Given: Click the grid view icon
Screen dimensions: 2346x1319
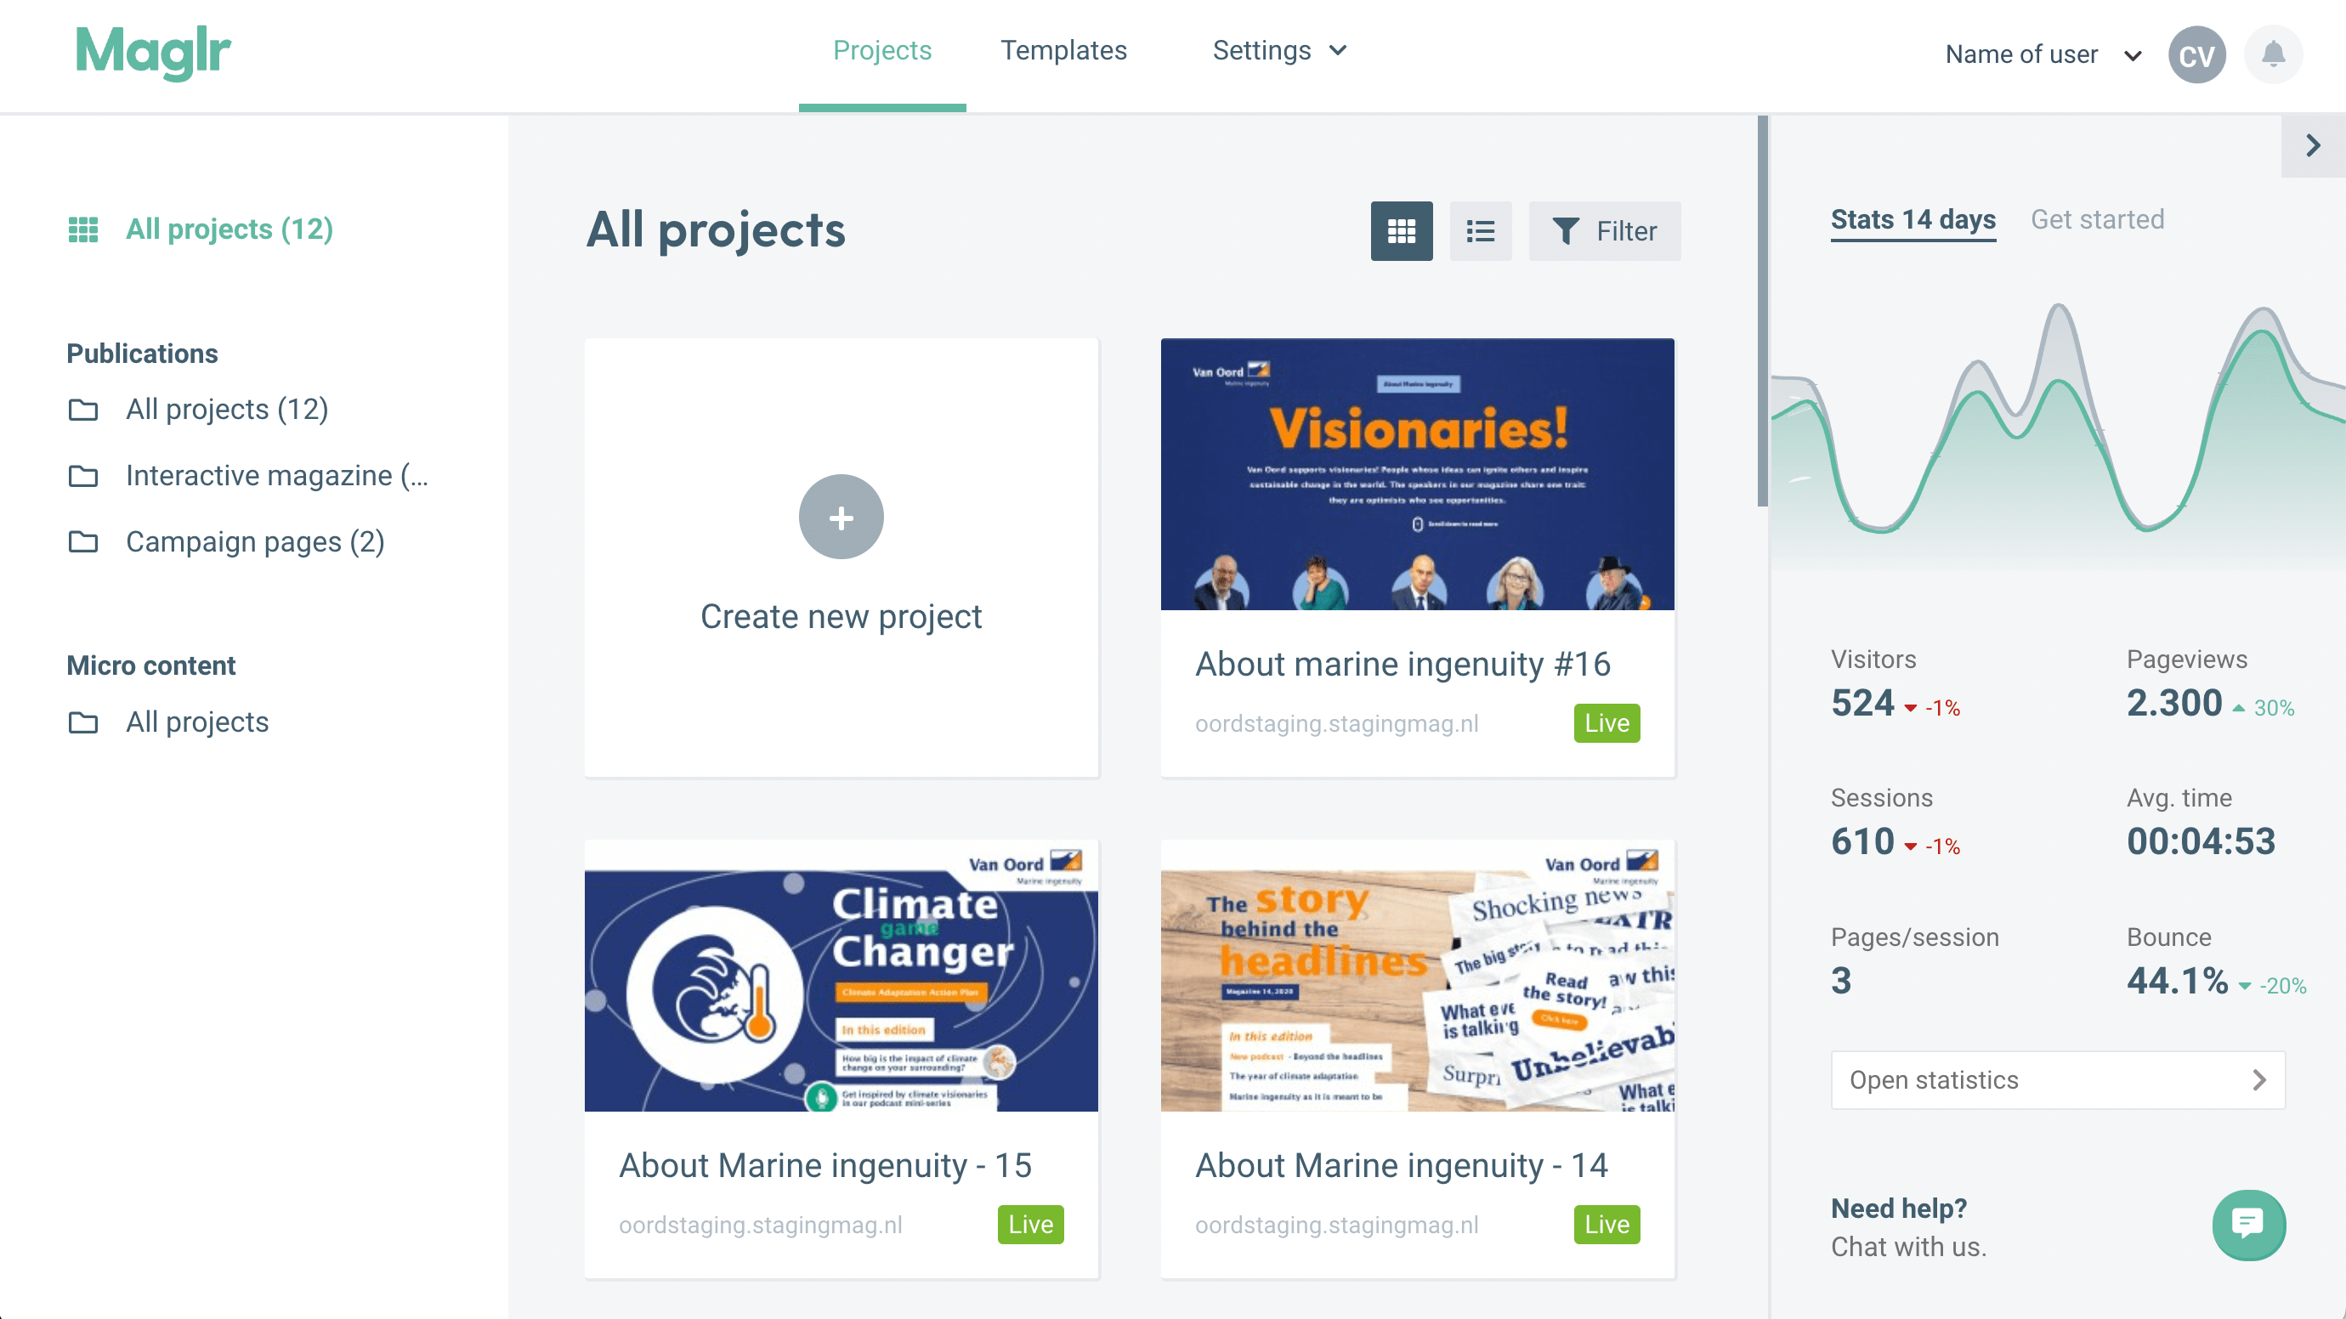Looking at the screenshot, I should pos(1402,229).
